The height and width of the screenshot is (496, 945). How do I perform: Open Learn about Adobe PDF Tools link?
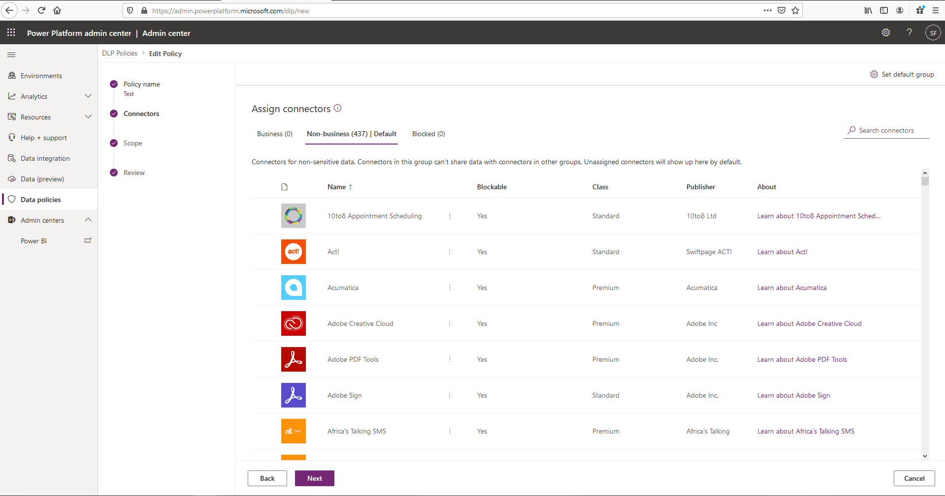[802, 359]
